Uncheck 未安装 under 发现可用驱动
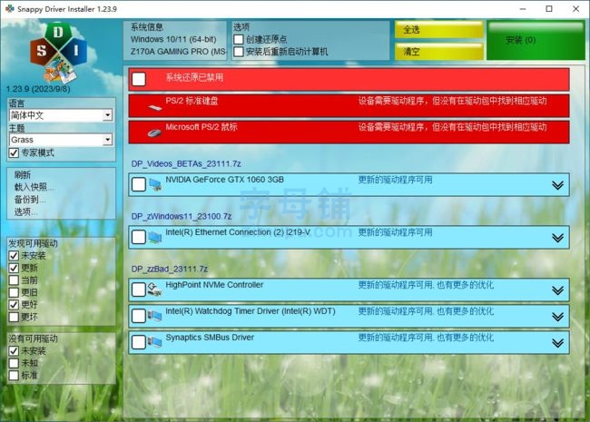The image size is (590, 422). 14,256
